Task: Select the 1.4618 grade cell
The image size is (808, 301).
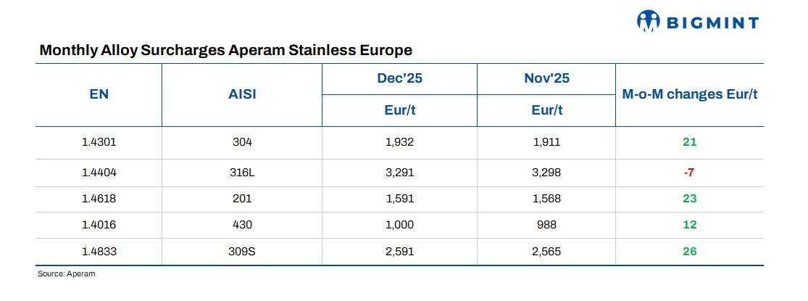Action: tap(99, 199)
